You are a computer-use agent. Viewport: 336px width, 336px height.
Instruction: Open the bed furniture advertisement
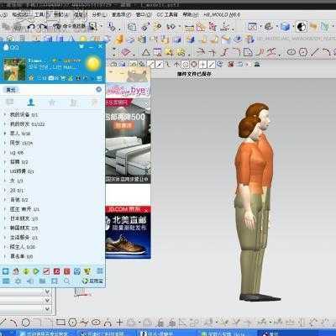tap(128, 141)
